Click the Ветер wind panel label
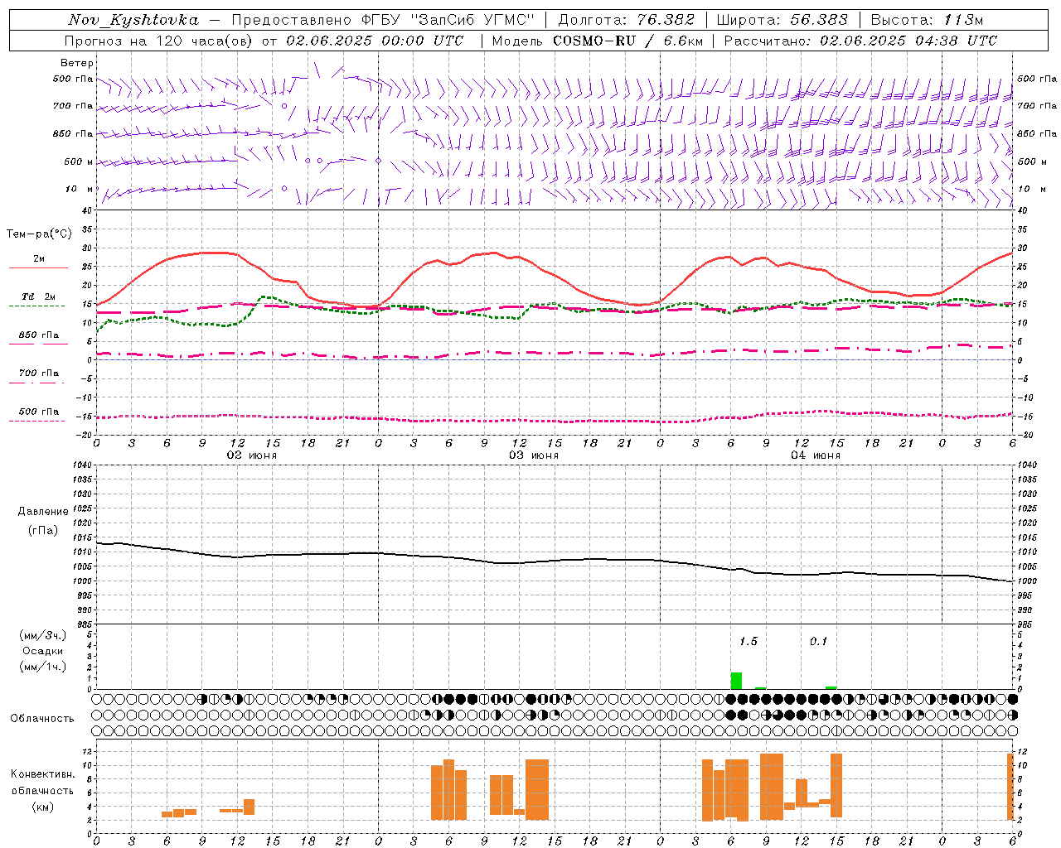 (x=77, y=63)
